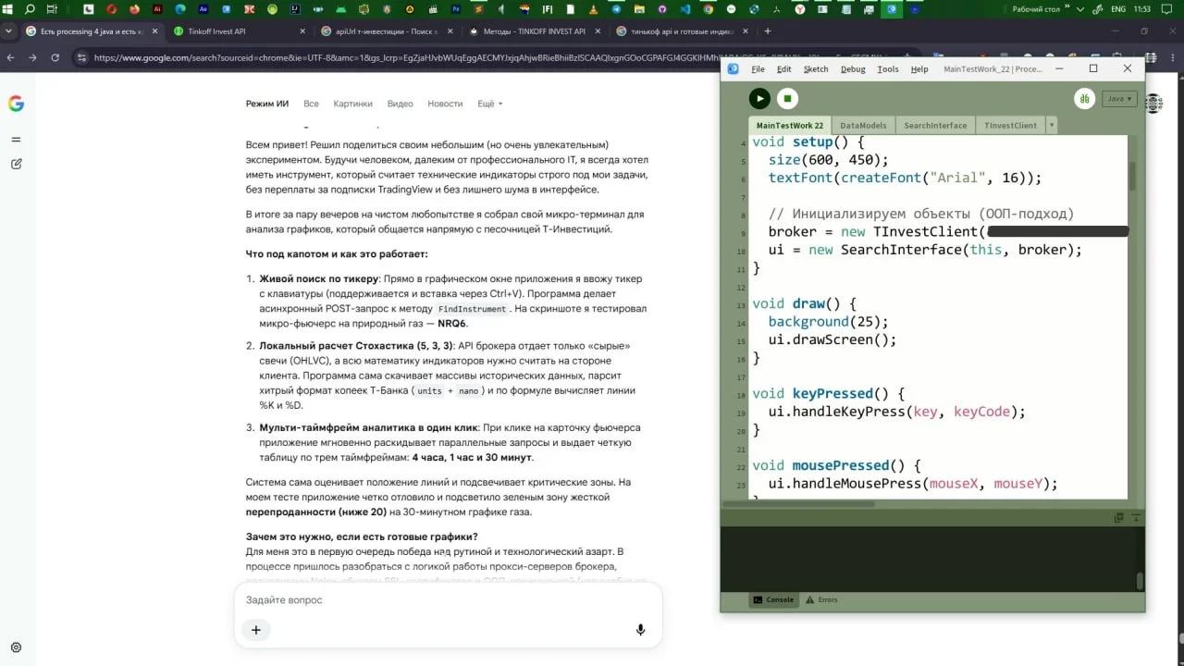
Task: Run the sketch with the play button
Action: [x=759, y=98]
